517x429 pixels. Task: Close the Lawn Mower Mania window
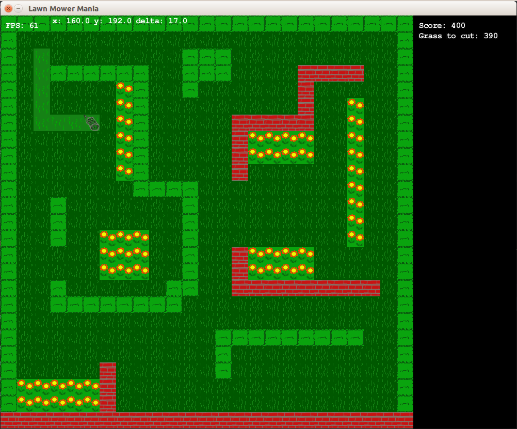[8, 8]
